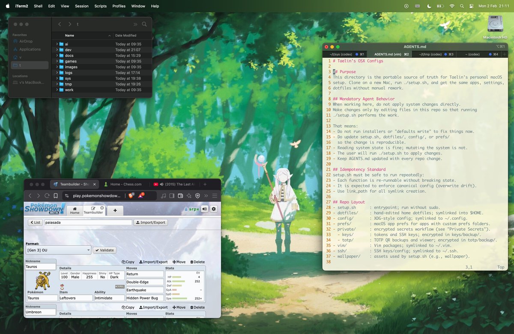Open Showdown Home room tab
Screen dimensions: 514x334
coord(75,211)
